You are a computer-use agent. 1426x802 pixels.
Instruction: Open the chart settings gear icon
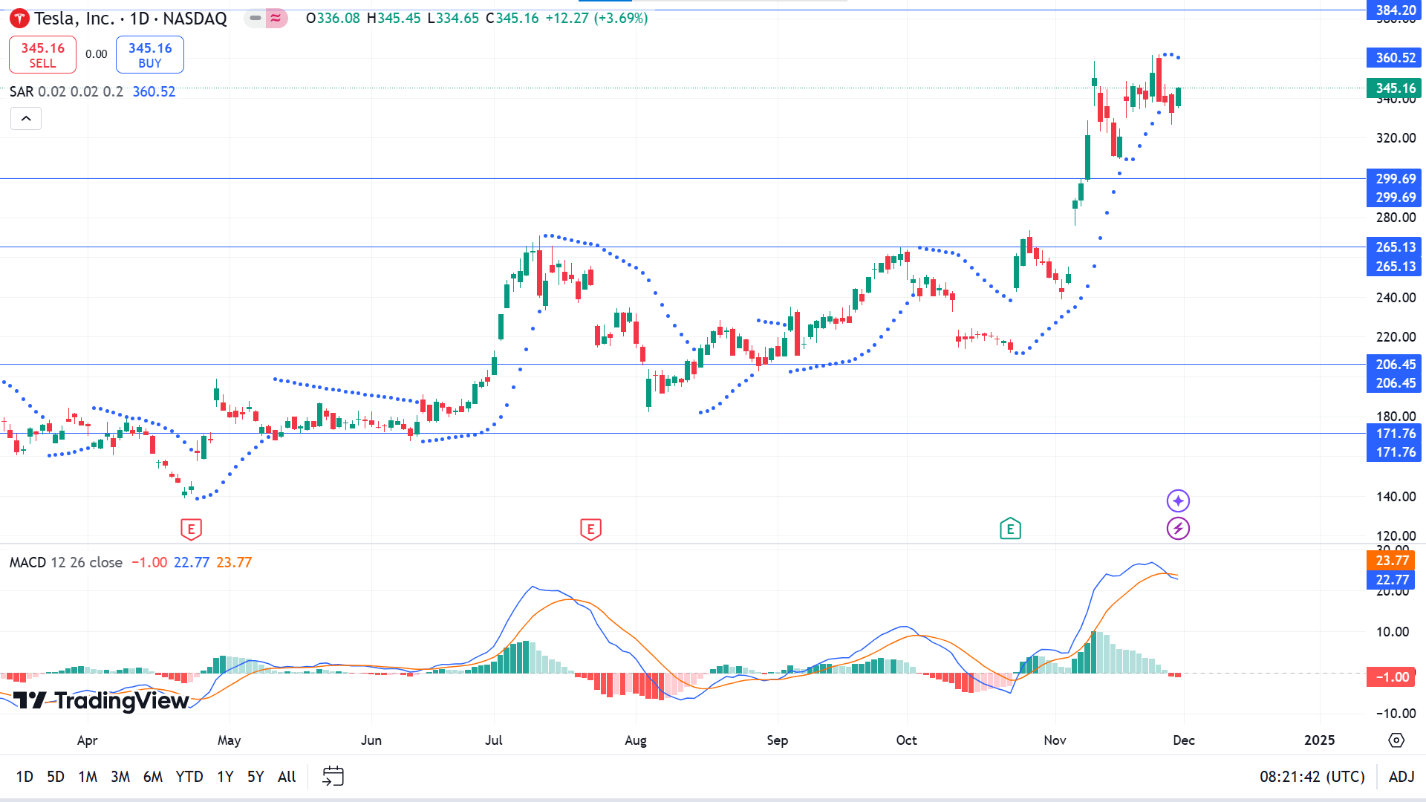[1396, 740]
